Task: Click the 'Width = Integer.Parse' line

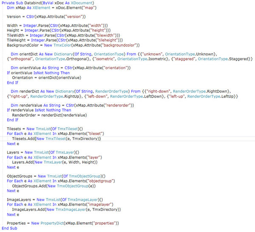Action: click(57, 25)
